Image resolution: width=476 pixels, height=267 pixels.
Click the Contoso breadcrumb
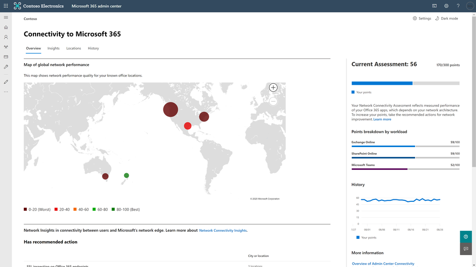click(30, 19)
